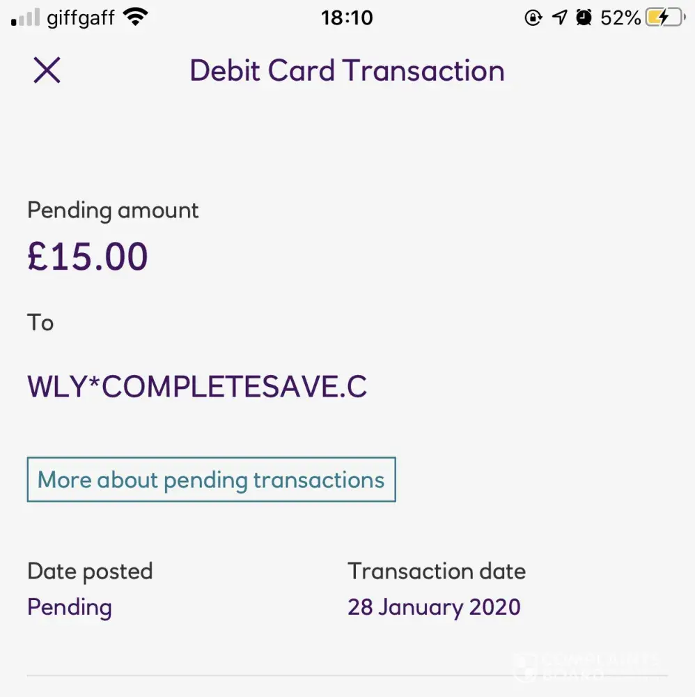Tap the Date posted label

click(90, 572)
